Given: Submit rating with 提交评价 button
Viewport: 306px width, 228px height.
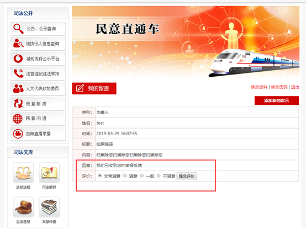Looking at the screenshot, I should pyautogui.click(x=187, y=176).
